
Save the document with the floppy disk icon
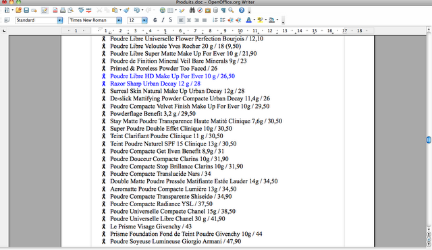26,11
